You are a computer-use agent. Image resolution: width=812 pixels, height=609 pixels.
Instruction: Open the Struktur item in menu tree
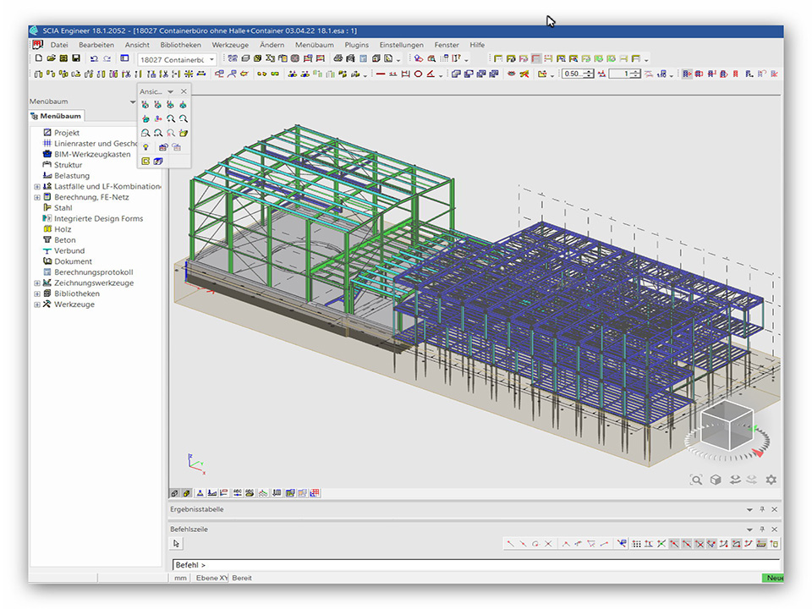(x=68, y=165)
